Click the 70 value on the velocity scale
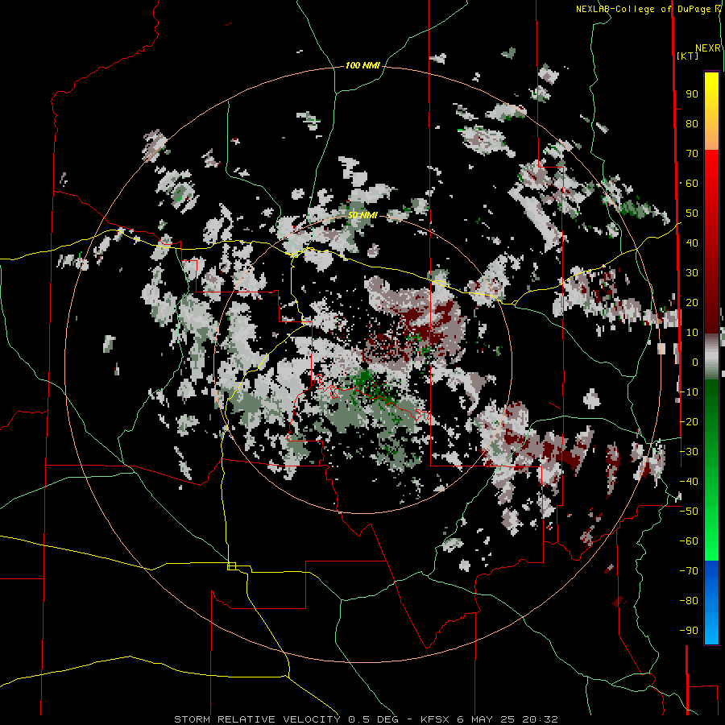The image size is (725, 725). point(692,154)
